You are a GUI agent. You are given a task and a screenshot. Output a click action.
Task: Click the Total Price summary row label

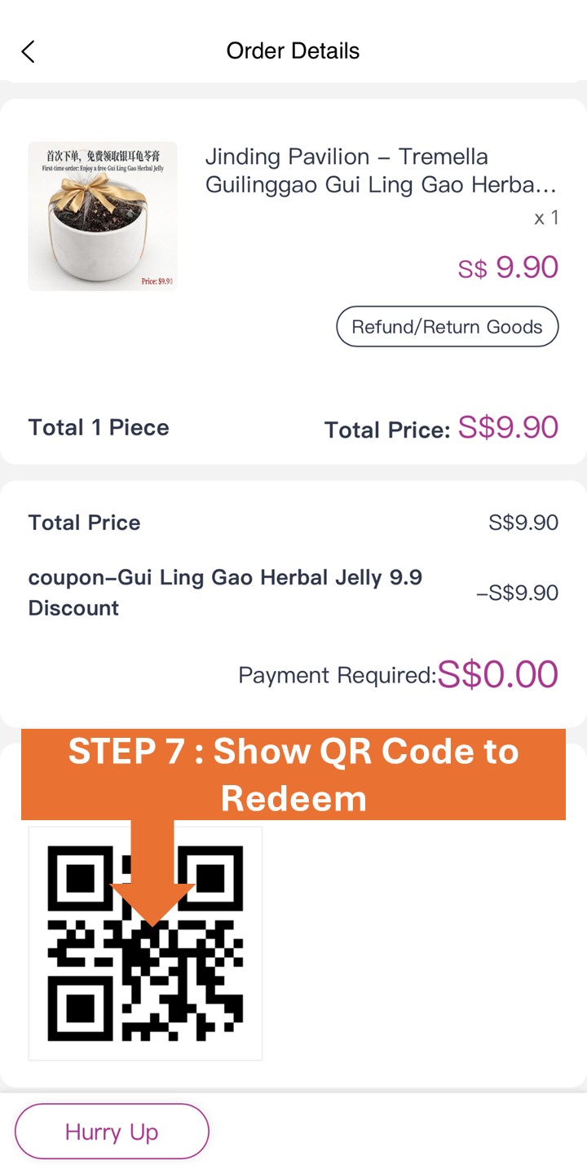(84, 523)
